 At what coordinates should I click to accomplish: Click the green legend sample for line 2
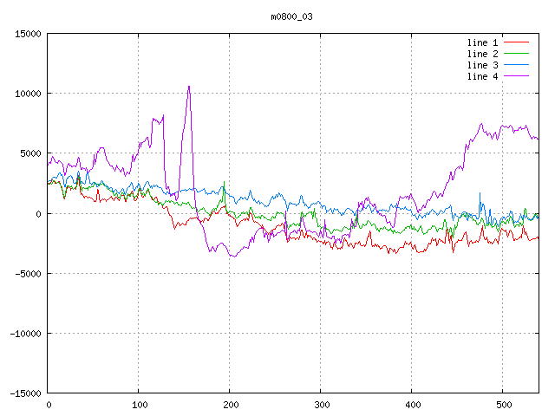(x=517, y=54)
